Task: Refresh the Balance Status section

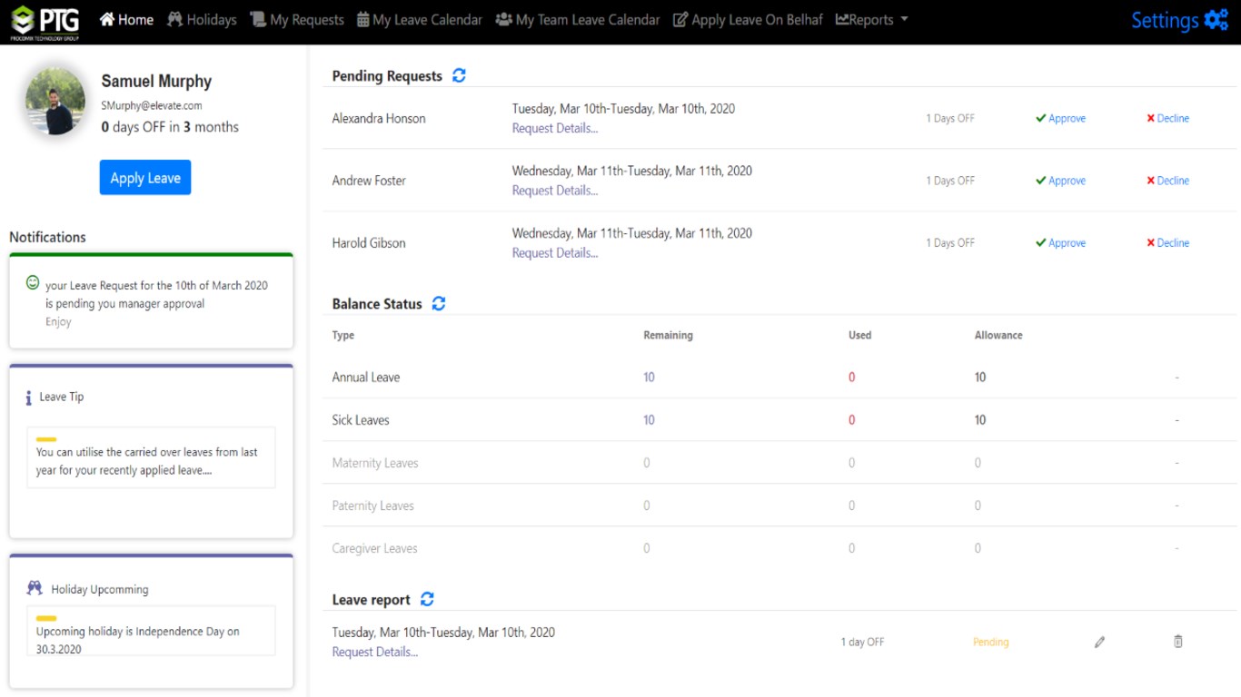Action: (x=439, y=304)
